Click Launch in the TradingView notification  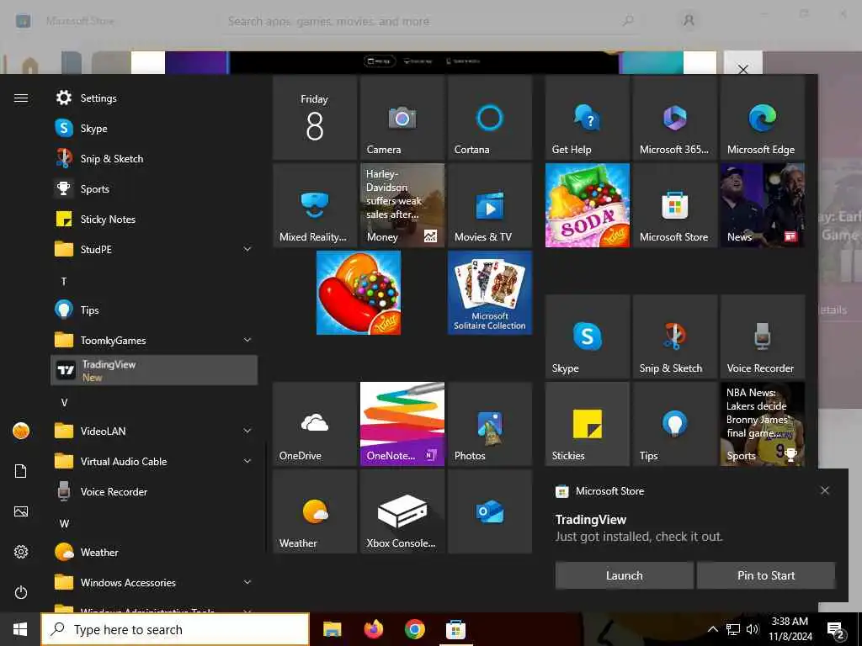[x=624, y=575]
